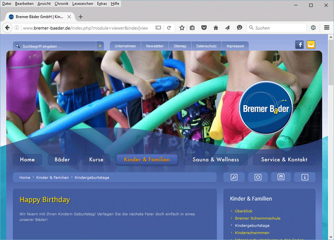This screenshot has height=240, width=334.
Task: Click the browser back arrow button
Action: coord(7,27)
